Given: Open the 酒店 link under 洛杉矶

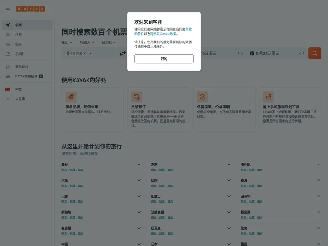Looking at the screenshot, I should pos(260,170).
